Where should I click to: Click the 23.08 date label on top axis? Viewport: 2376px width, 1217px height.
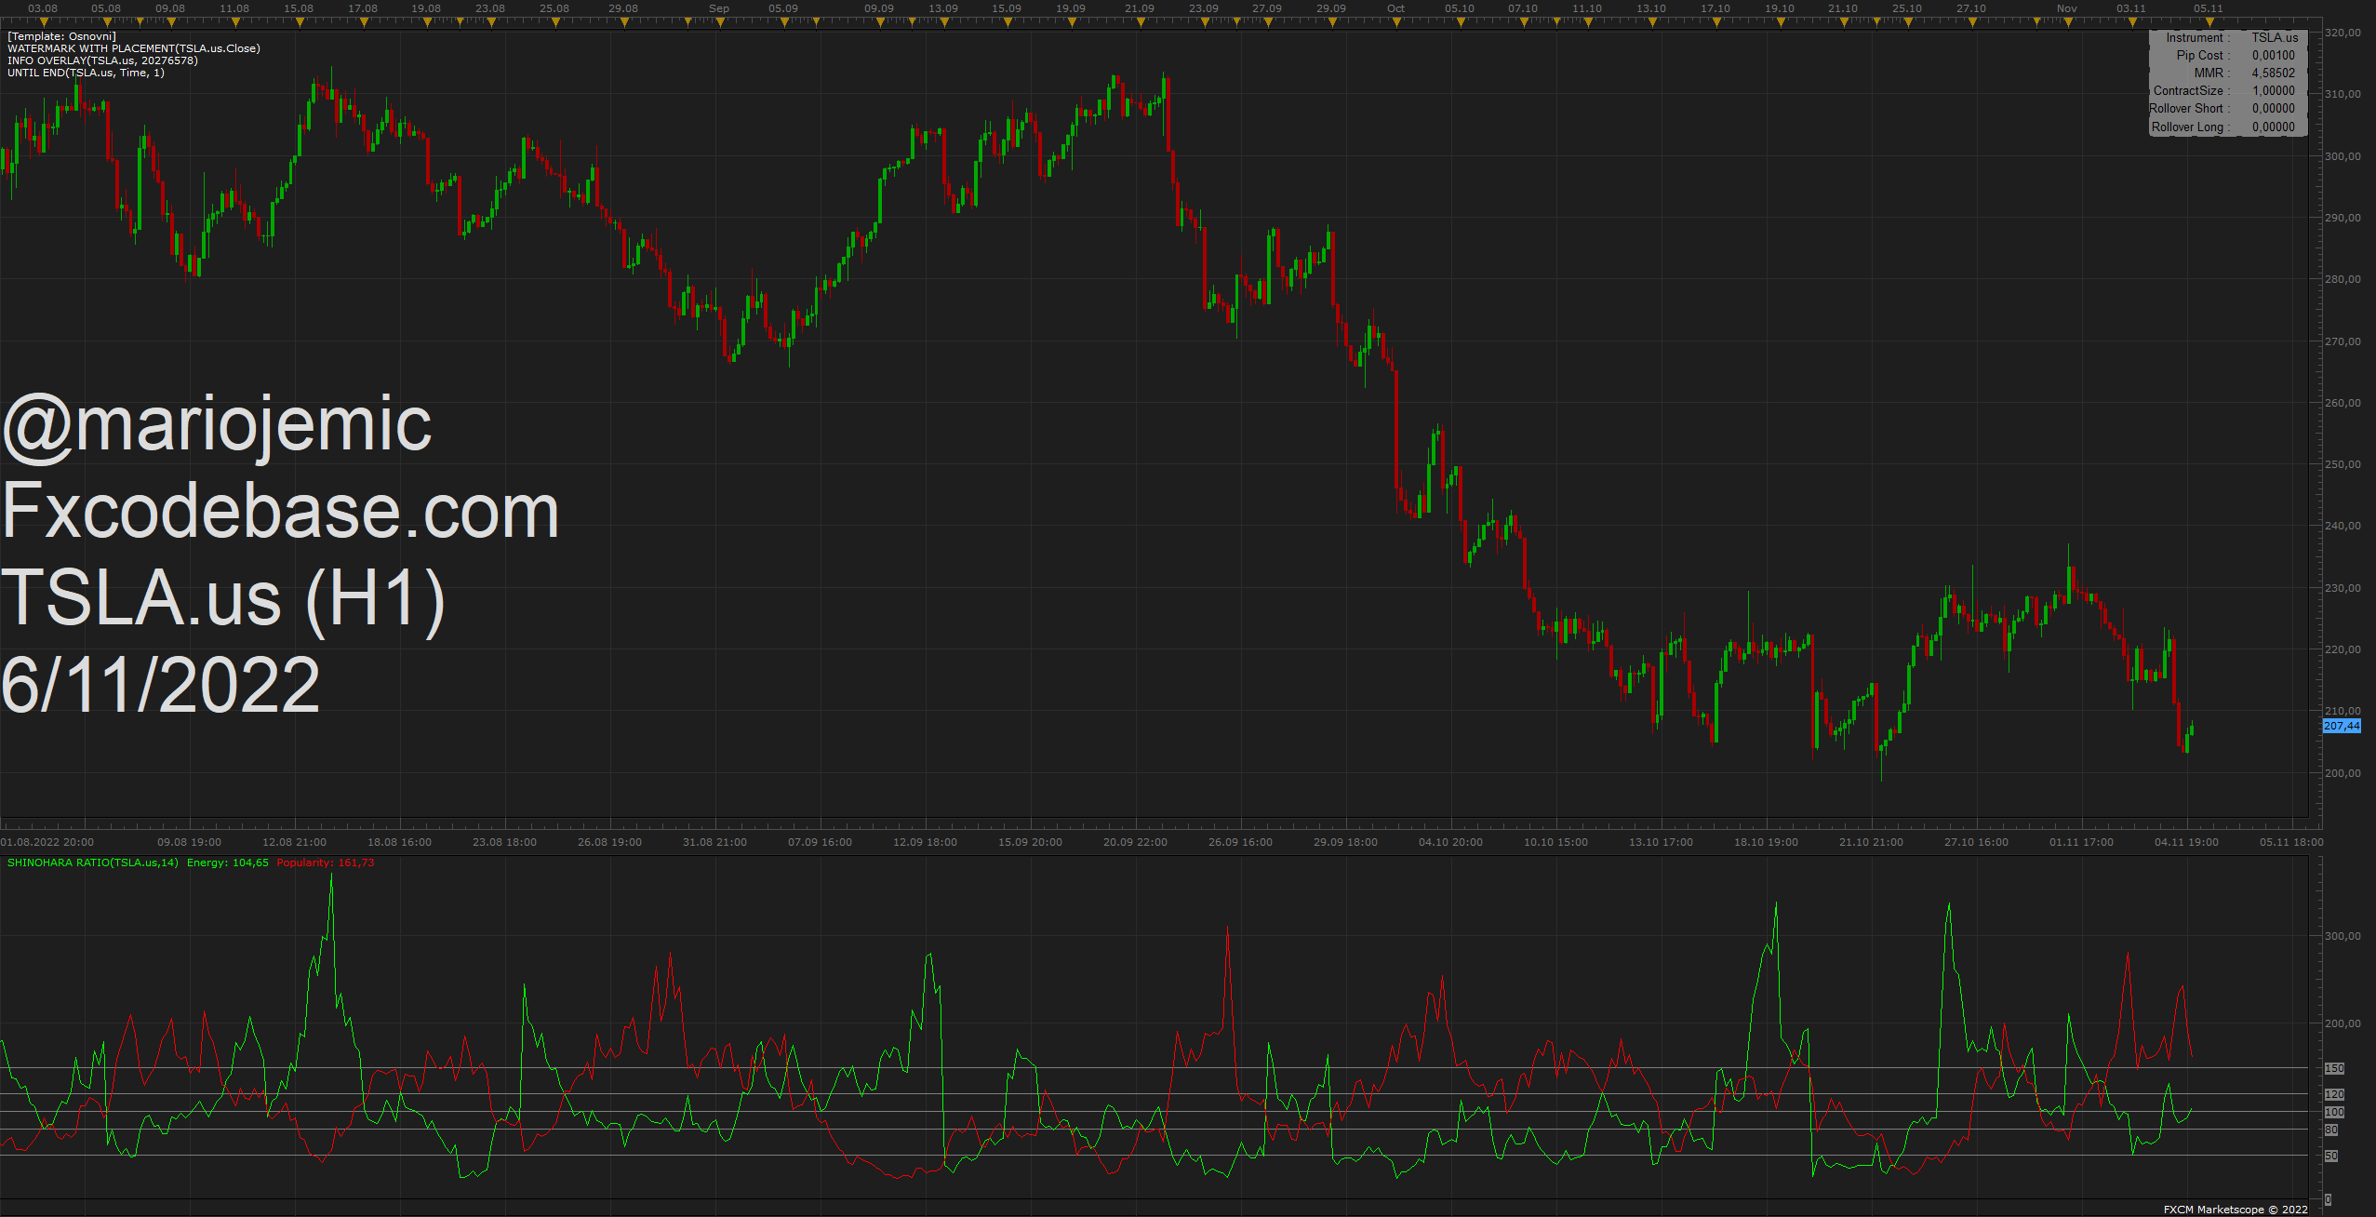490,8
